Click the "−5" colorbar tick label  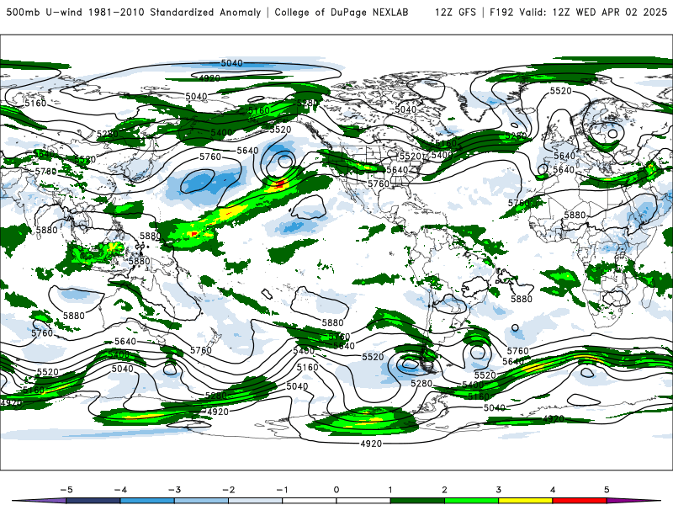[66, 490]
